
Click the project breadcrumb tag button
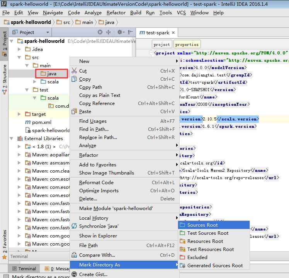pos(161,44)
